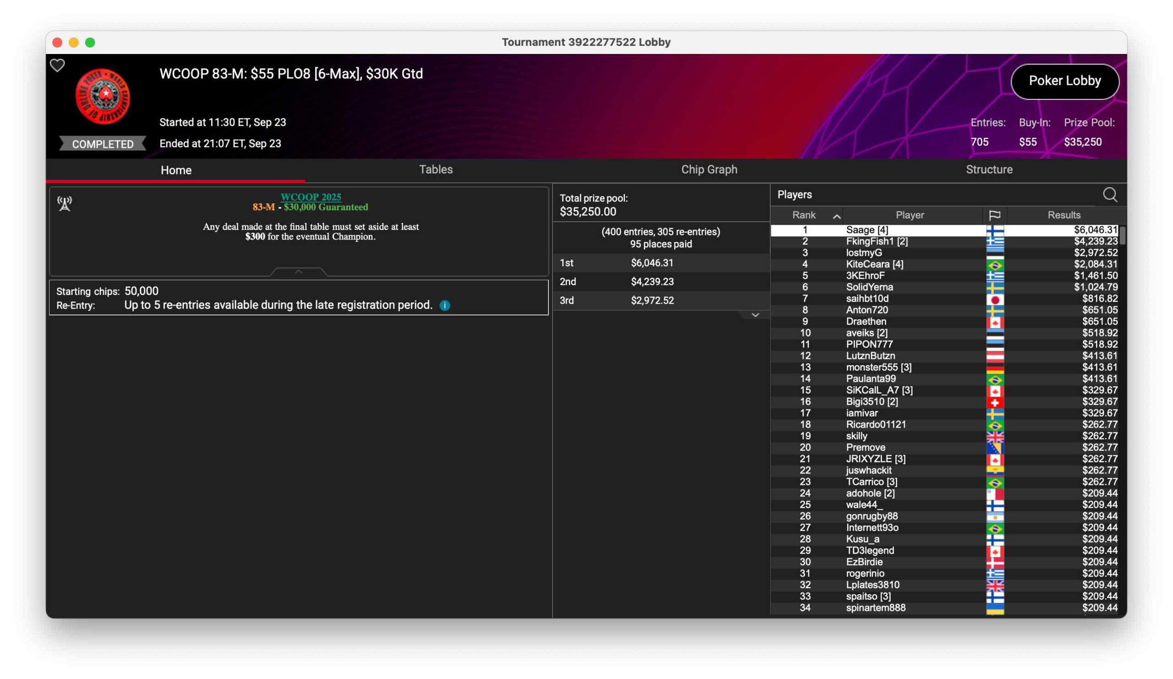The width and height of the screenshot is (1173, 679).
Task: Click the Poker Lobby button
Action: [x=1064, y=81]
